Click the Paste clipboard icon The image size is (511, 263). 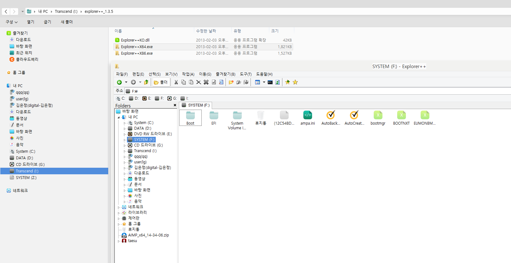(x=191, y=82)
